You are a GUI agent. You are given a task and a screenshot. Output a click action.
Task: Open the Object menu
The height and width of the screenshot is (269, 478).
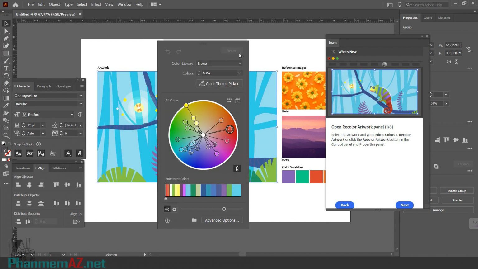54,4
